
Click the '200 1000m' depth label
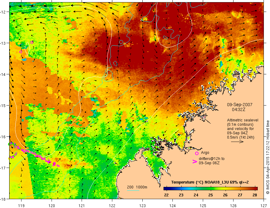point(137,187)
